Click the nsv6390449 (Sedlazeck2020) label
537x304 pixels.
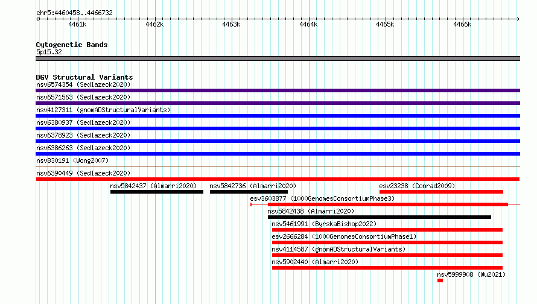coord(83,173)
